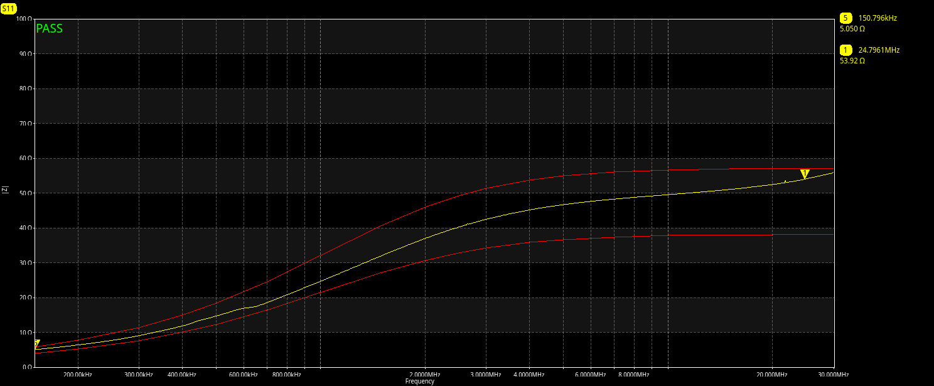Screen dimensions: 934x386
Task: Click the 50.0 Ω scale label
Action: 24,193
